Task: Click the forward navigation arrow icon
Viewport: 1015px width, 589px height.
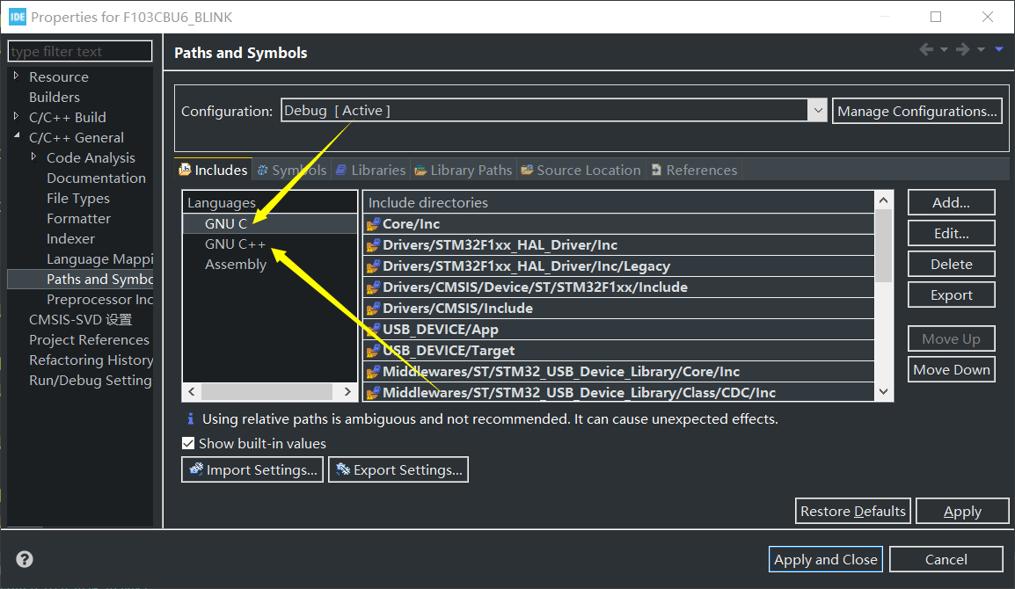Action: (963, 50)
